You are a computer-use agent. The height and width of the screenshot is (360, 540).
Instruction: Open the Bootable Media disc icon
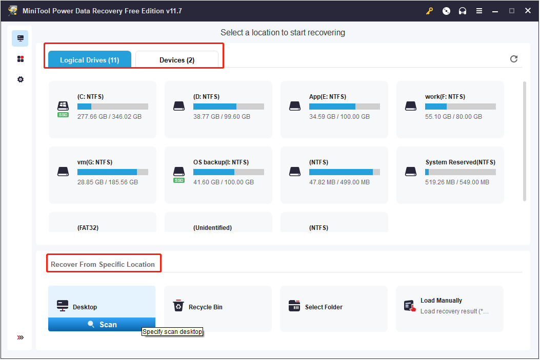pos(446,10)
